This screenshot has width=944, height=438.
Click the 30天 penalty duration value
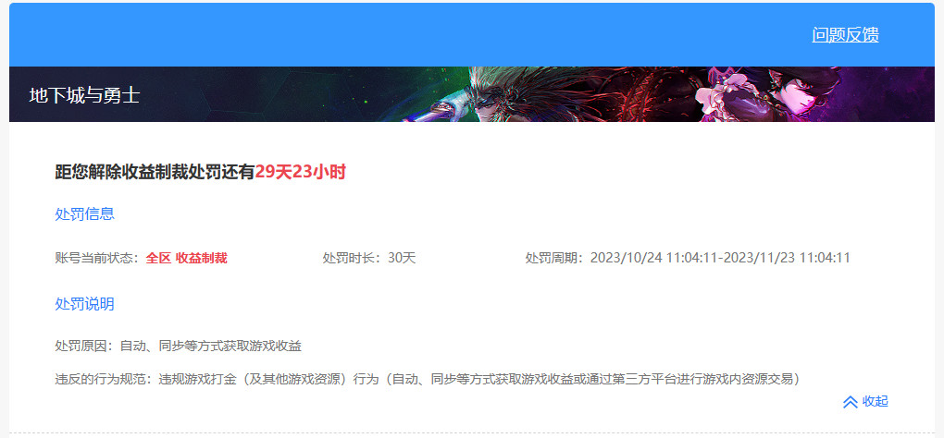(x=402, y=258)
